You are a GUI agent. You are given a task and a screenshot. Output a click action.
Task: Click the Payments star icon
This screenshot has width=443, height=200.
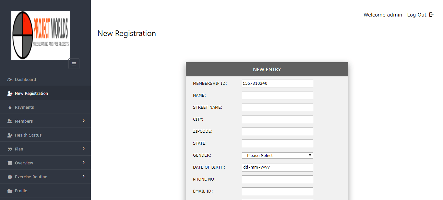(x=10, y=107)
